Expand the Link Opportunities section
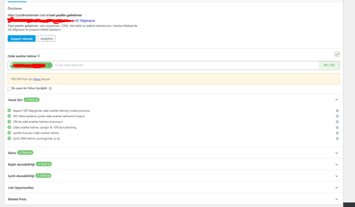 [337, 188]
